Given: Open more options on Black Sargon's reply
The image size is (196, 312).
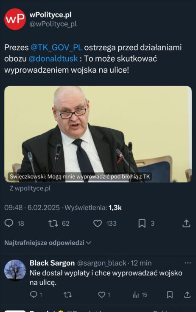Looking at the screenshot, I should click(x=188, y=263).
